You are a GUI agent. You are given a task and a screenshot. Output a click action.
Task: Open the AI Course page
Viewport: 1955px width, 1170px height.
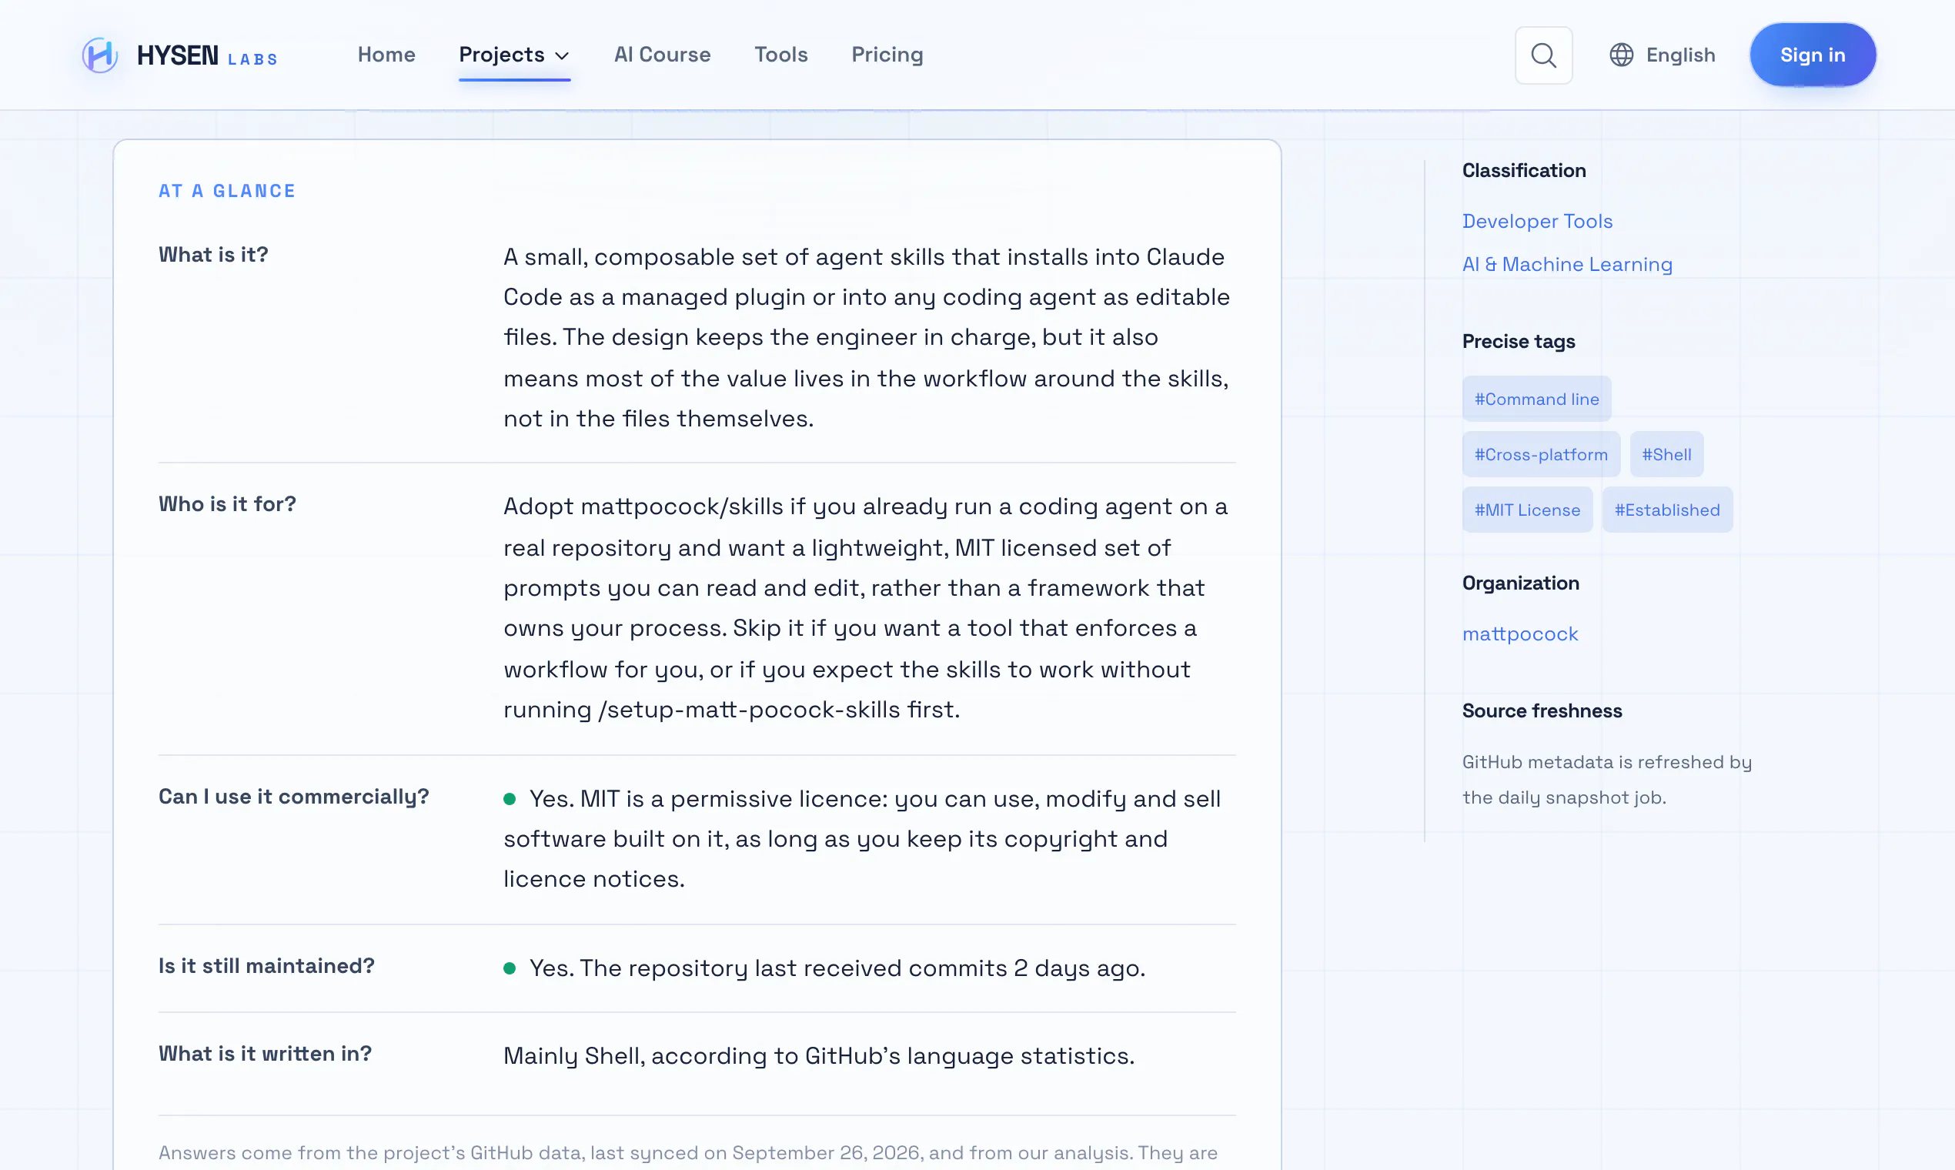(x=661, y=55)
